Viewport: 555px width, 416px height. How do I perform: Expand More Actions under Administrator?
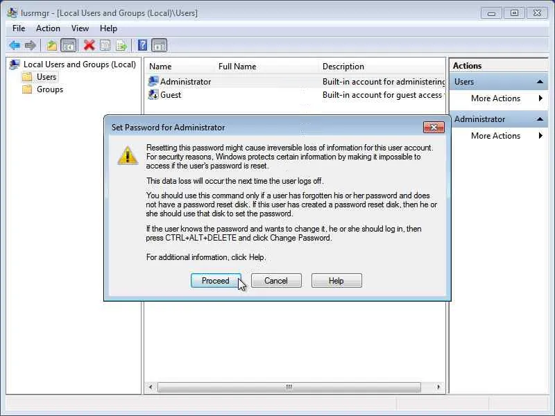[499, 136]
